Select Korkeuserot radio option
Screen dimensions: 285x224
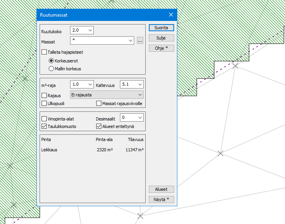pyautogui.click(x=51, y=61)
